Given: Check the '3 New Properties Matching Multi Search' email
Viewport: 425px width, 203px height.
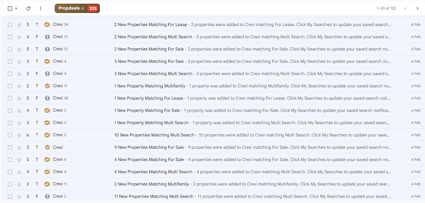Looking at the screenshot, I should click(x=10, y=74).
